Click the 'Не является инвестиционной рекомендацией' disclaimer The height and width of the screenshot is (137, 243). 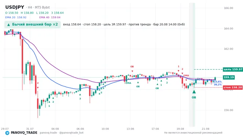click(193, 133)
